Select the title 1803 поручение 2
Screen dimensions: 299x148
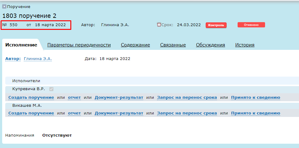click(x=29, y=16)
